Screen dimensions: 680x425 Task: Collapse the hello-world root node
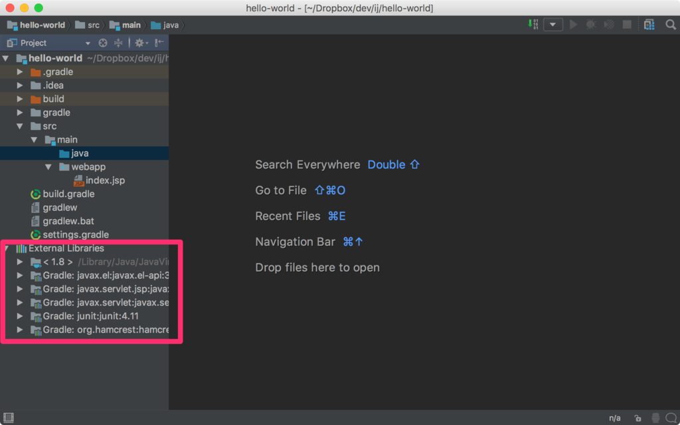5,58
